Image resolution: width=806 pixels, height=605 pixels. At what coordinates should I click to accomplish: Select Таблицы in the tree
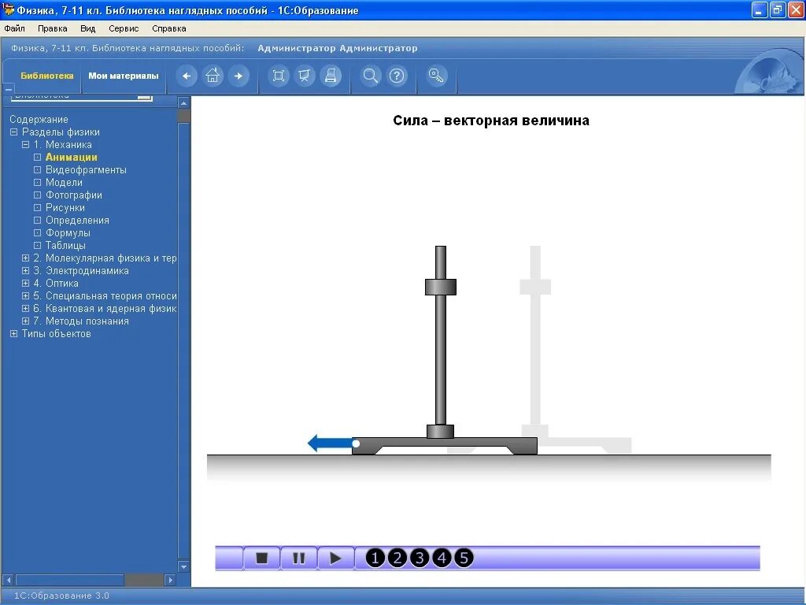tap(65, 246)
